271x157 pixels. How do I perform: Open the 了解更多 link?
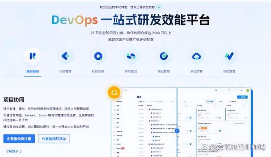[x=12, y=151]
